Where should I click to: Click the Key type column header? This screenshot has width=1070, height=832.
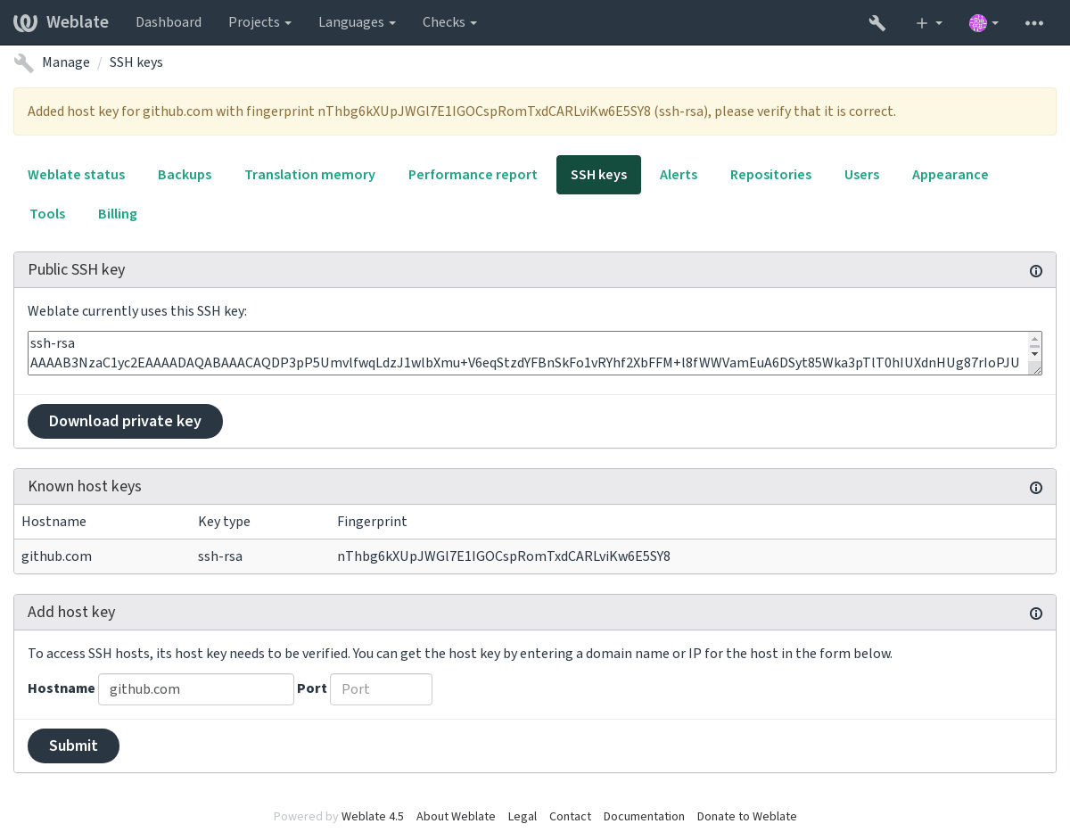224,522
